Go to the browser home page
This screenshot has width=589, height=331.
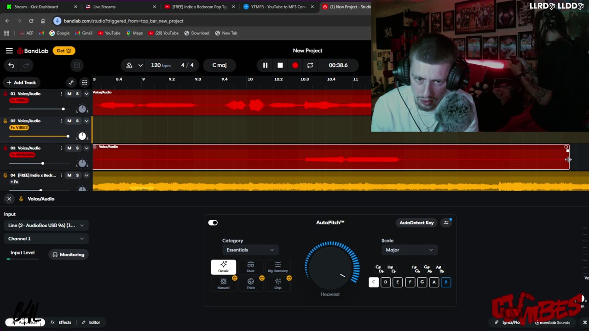43,21
